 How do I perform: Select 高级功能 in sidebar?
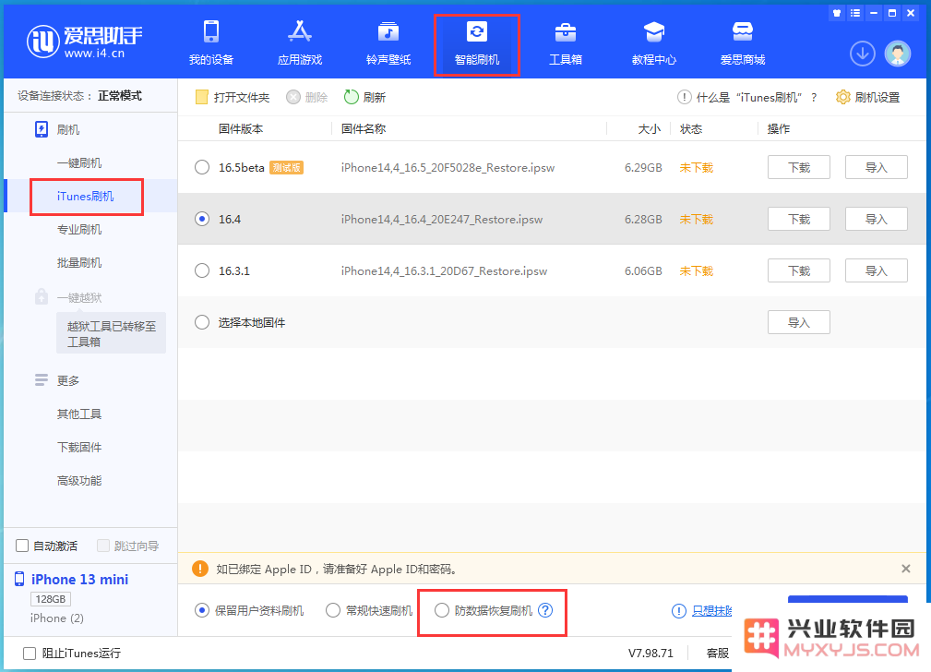[x=79, y=480]
